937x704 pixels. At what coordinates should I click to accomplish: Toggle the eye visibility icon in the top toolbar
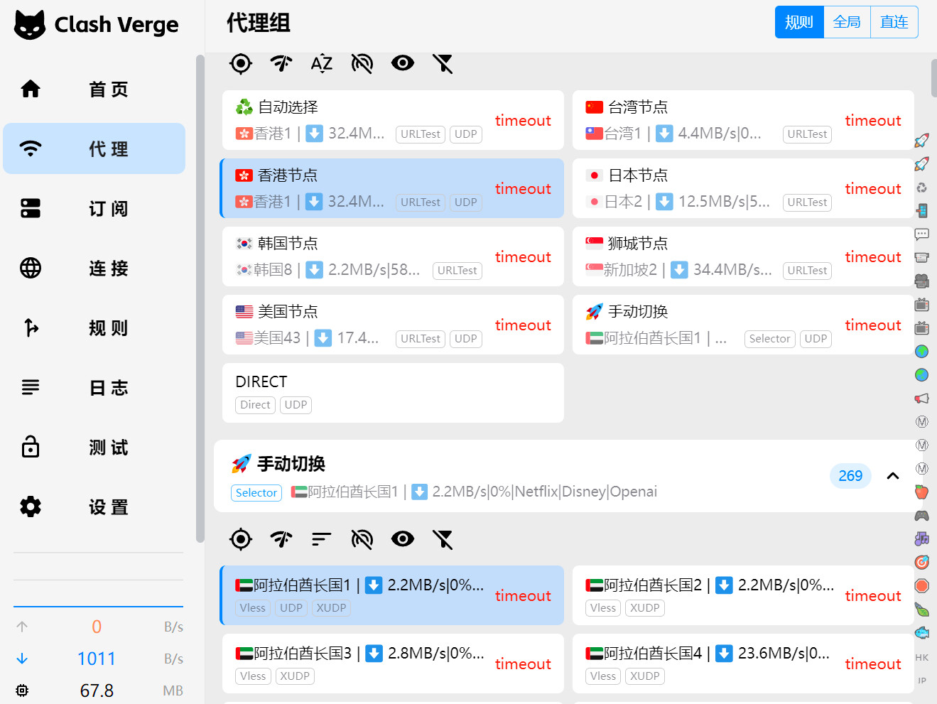[x=403, y=64]
